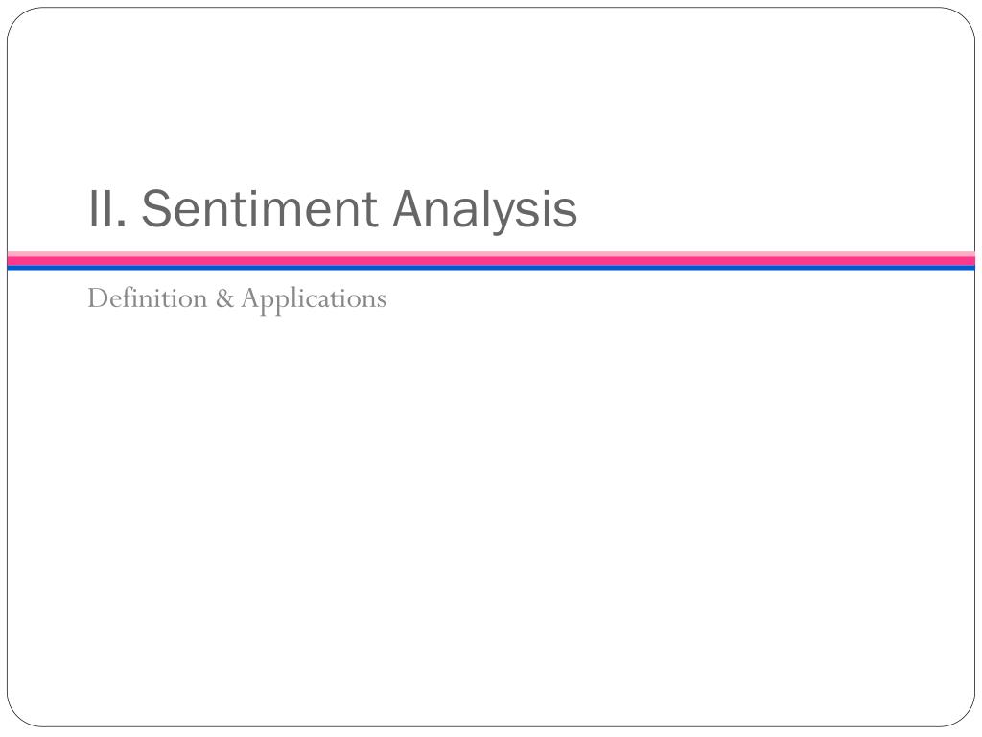Click the slide's top-left rounded corner border
982x737 pixels.
click(x=19, y=19)
